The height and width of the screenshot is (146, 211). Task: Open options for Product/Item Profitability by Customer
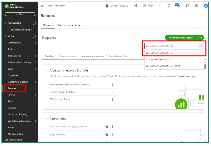click(112, 85)
